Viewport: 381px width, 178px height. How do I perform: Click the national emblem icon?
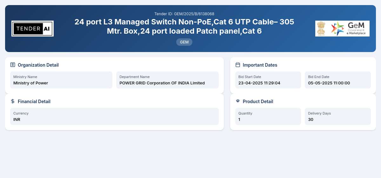321,29
